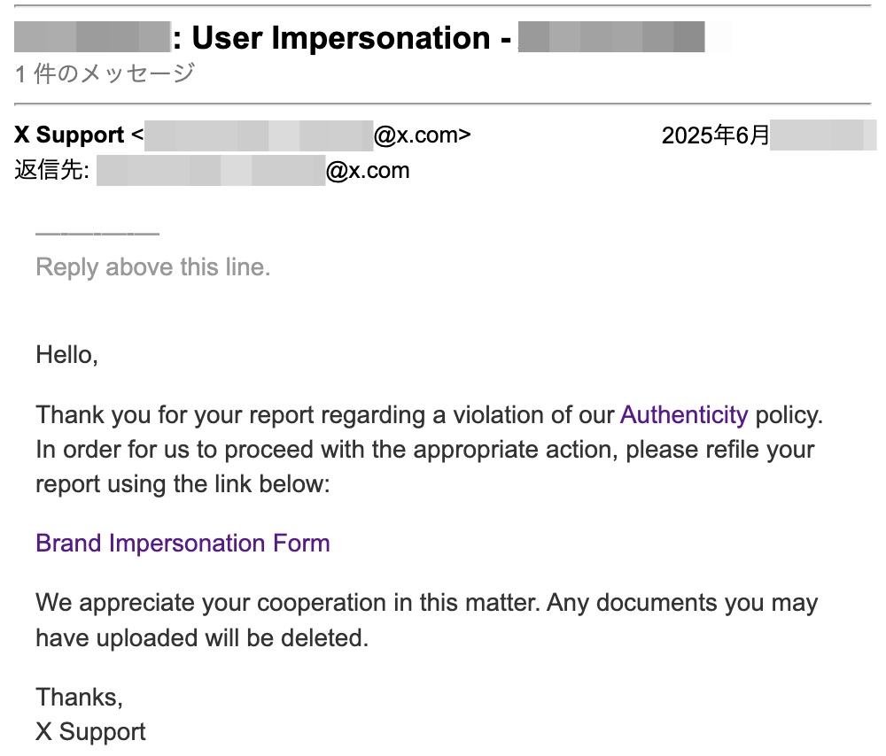Viewport: 886px width, 756px height.
Task: Select the X Support sender name
Action: pos(69,135)
